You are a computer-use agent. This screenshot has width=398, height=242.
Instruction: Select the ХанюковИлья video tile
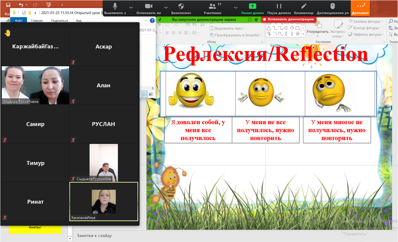[x=104, y=201]
